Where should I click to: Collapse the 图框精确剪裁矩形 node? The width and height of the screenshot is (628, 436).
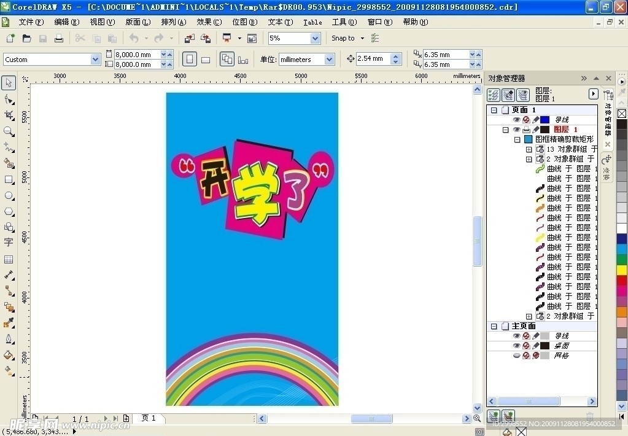pyautogui.click(x=518, y=139)
